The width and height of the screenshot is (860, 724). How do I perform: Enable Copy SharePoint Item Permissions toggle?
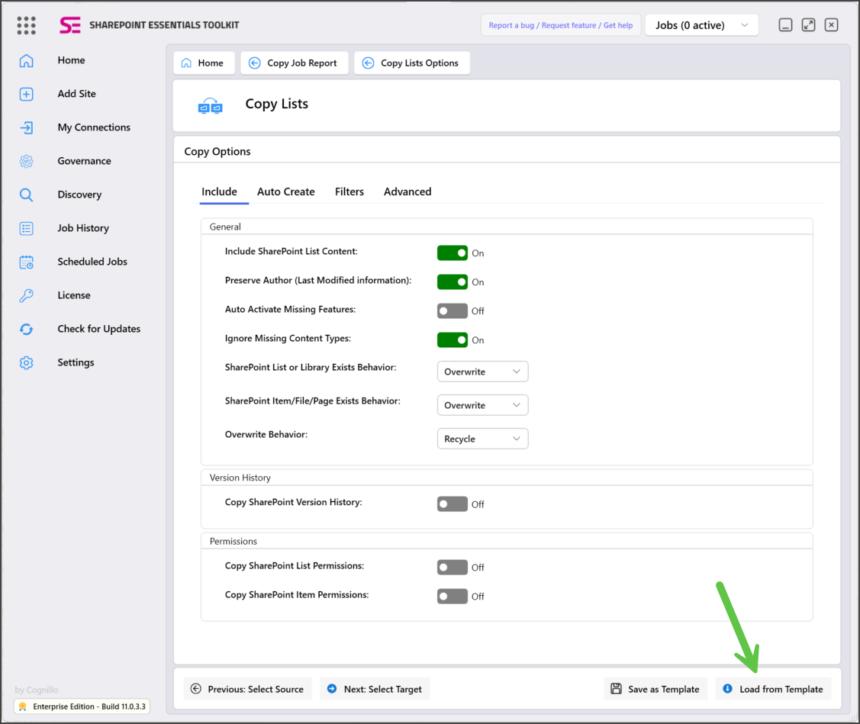pos(453,596)
